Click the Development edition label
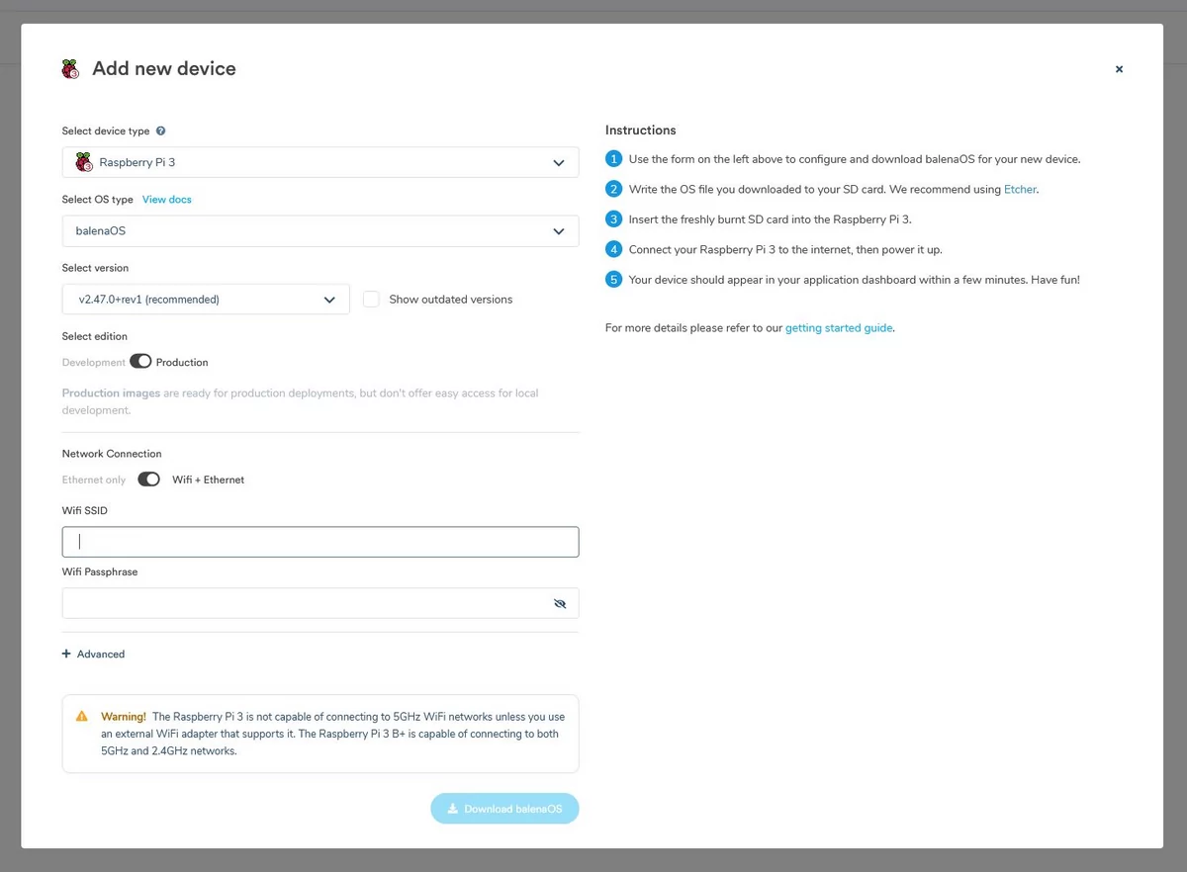 pos(94,363)
